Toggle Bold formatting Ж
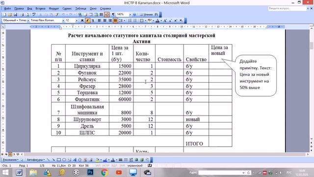 click(x=82, y=21)
